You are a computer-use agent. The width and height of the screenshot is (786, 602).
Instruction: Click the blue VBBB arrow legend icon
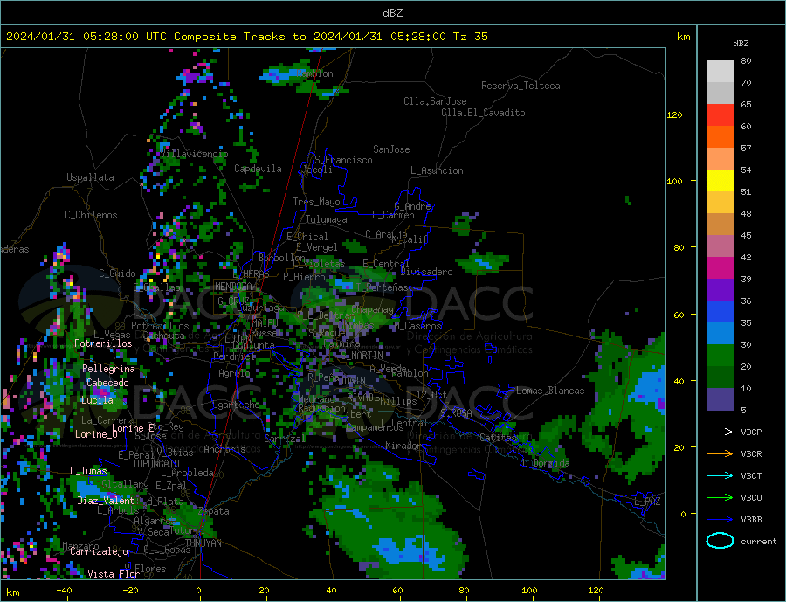[720, 519]
